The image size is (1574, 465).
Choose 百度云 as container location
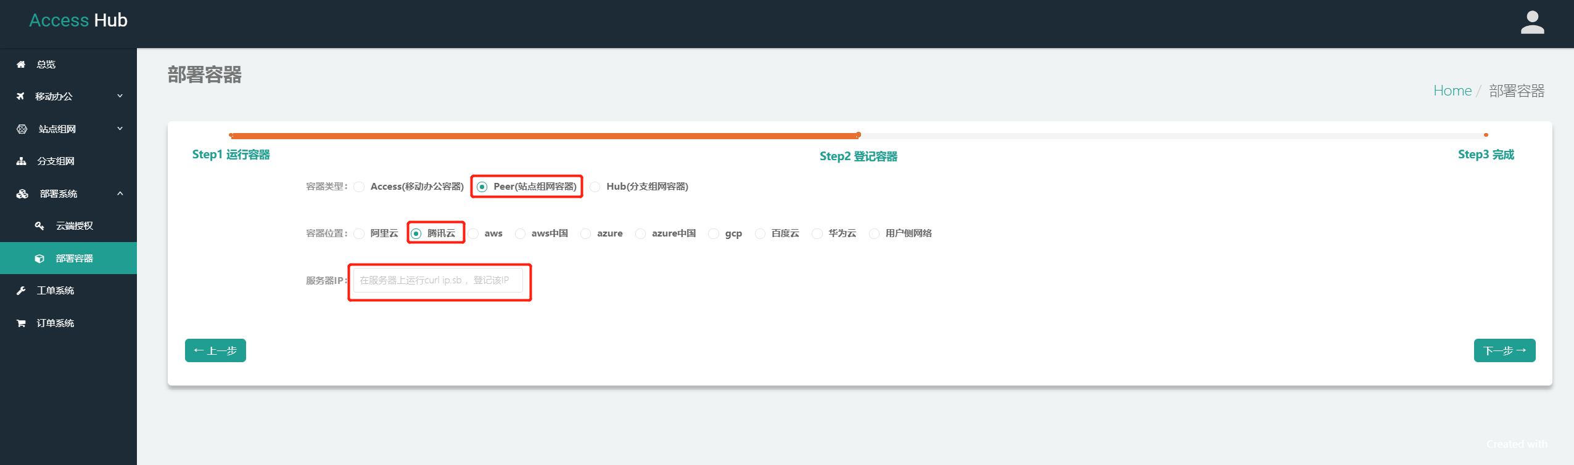click(x=760, y=233)
